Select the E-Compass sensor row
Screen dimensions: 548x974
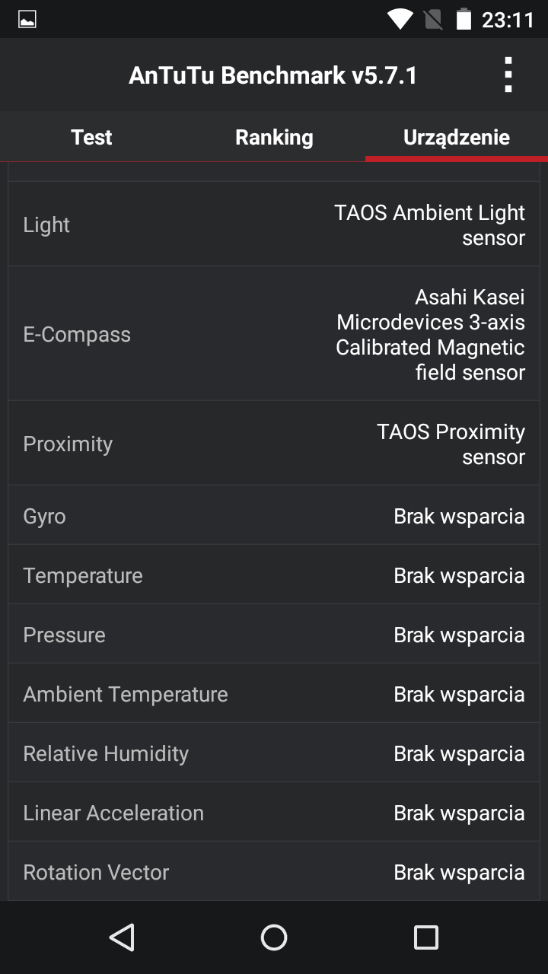274,334
